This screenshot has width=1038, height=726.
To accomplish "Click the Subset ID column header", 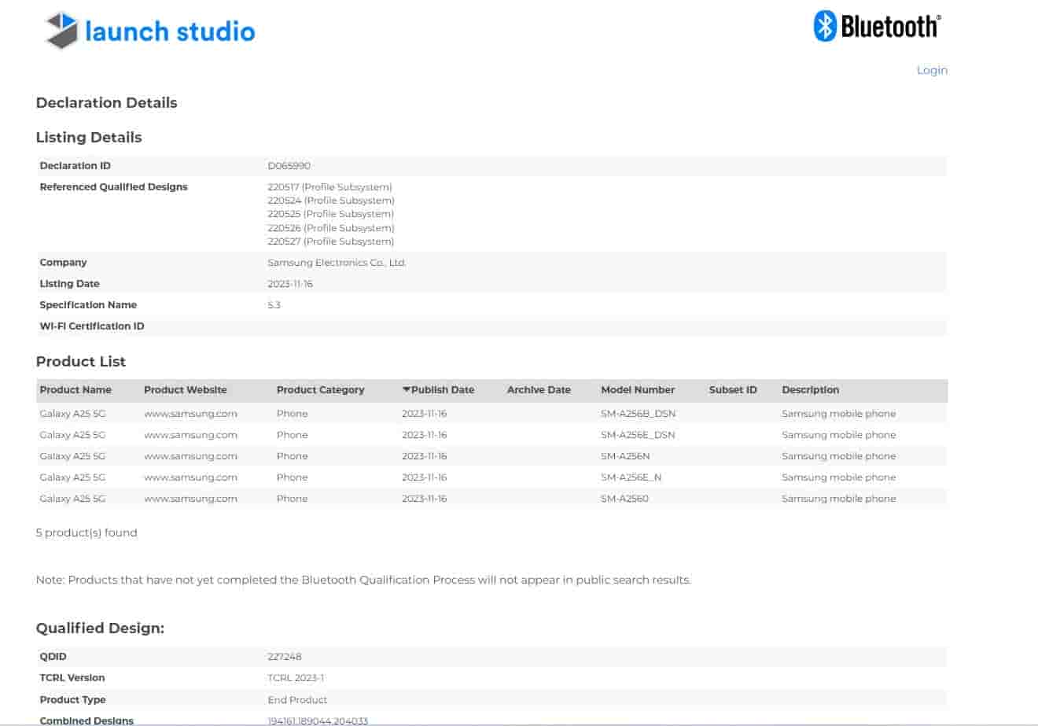I will (x=733, y=389).
